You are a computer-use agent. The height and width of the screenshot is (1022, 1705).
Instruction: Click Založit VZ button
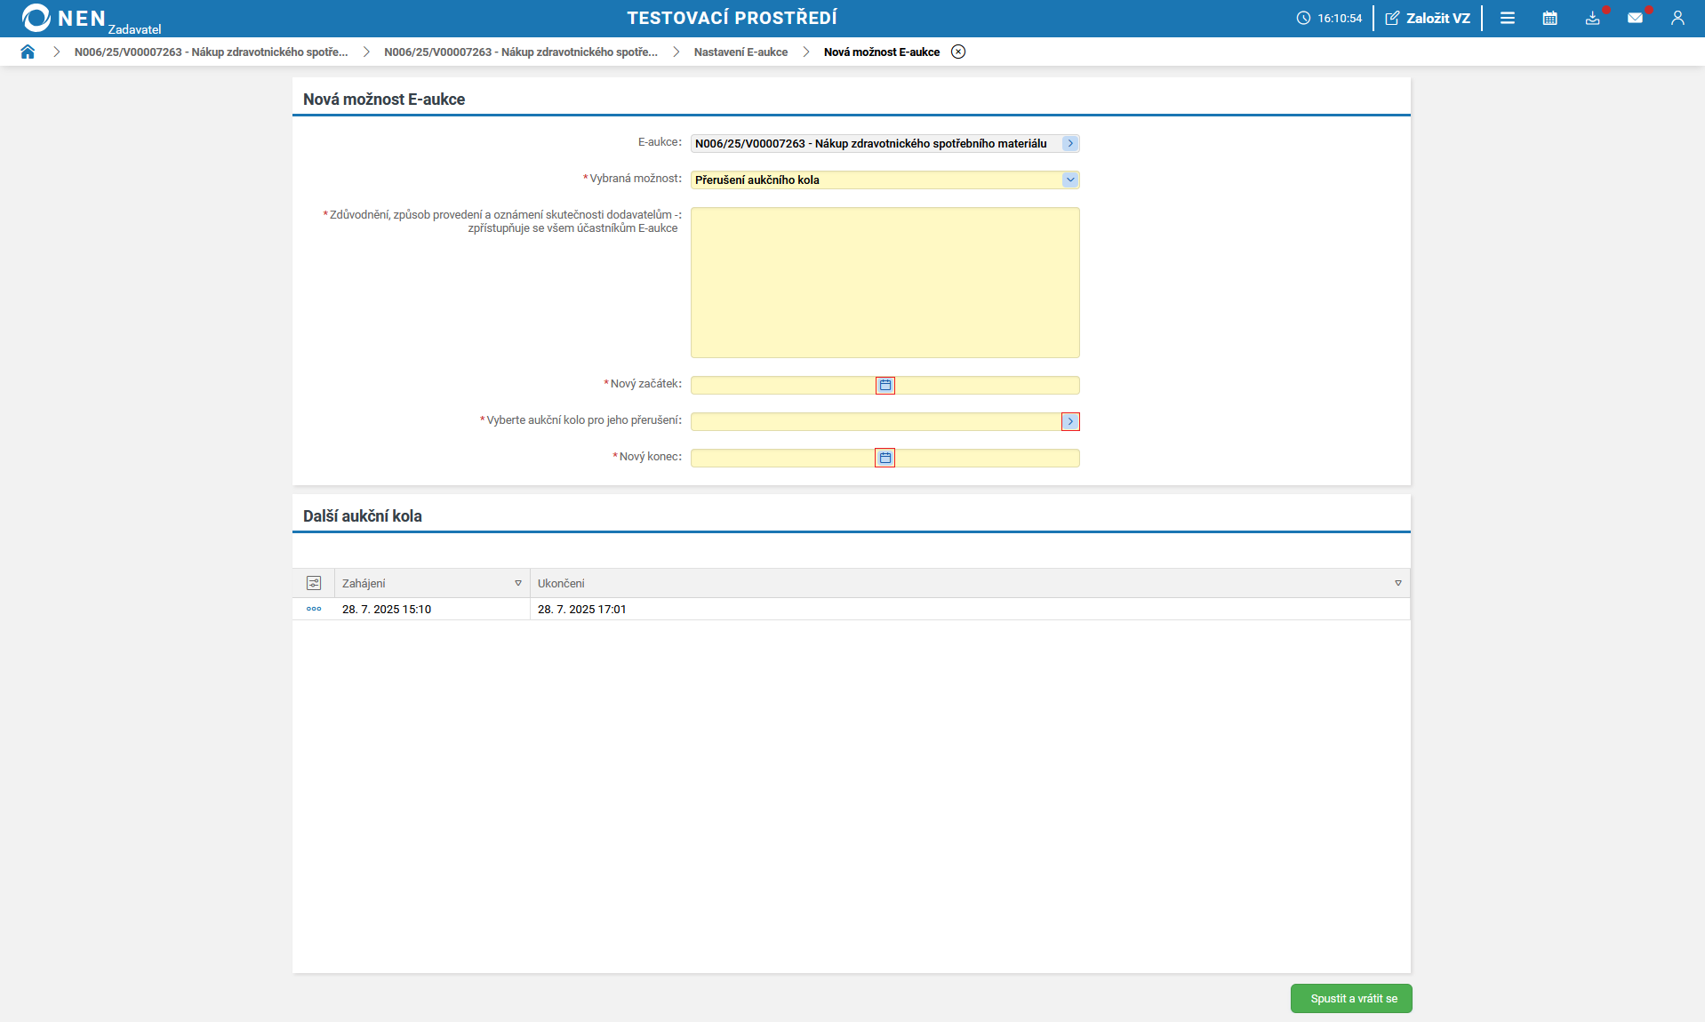[x=1428, y=18]
